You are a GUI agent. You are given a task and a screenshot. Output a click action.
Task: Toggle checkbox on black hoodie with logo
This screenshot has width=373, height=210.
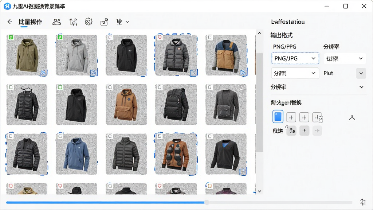click(x=110, y=38)
